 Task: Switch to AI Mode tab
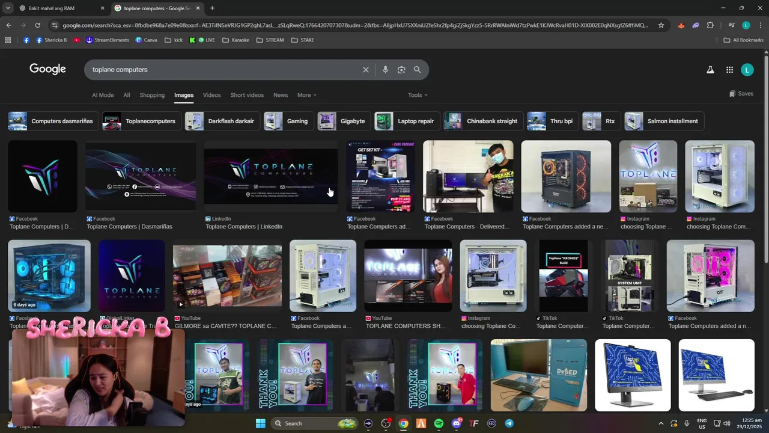click(103, 95)
